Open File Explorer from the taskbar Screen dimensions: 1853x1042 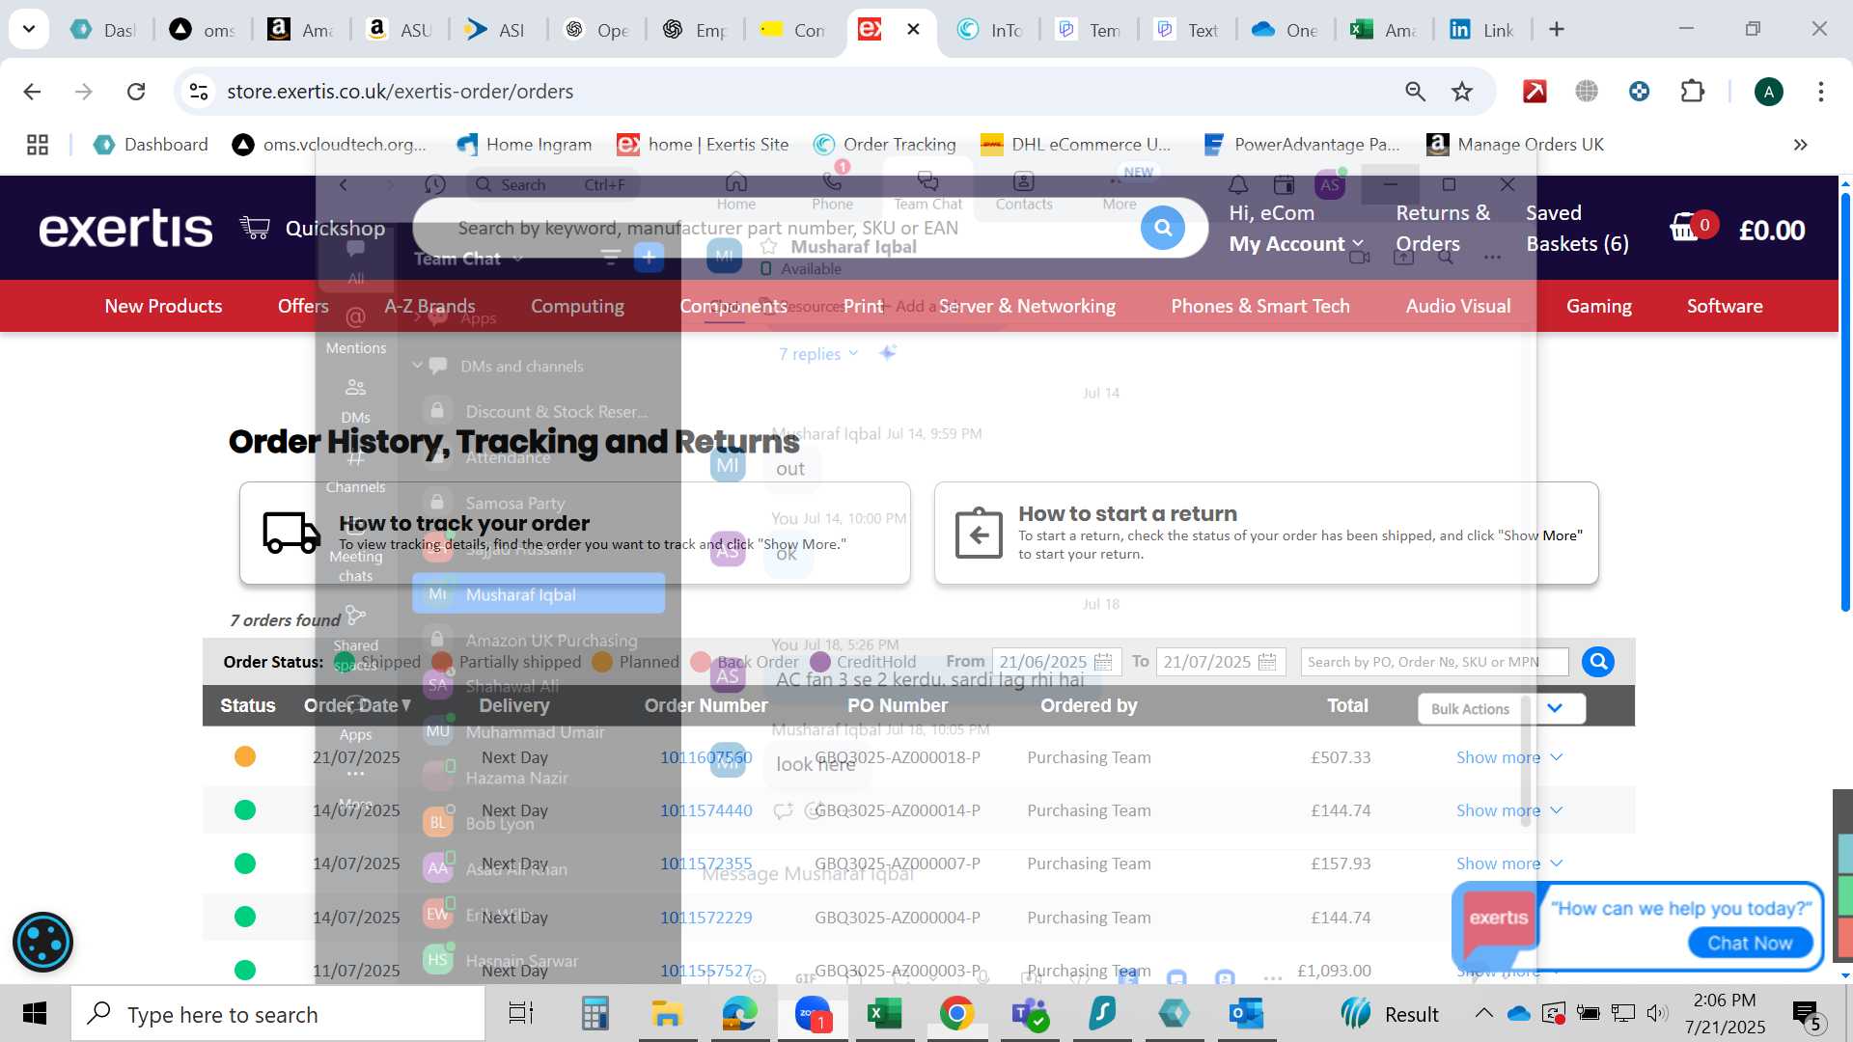[x=667, y=1014]
